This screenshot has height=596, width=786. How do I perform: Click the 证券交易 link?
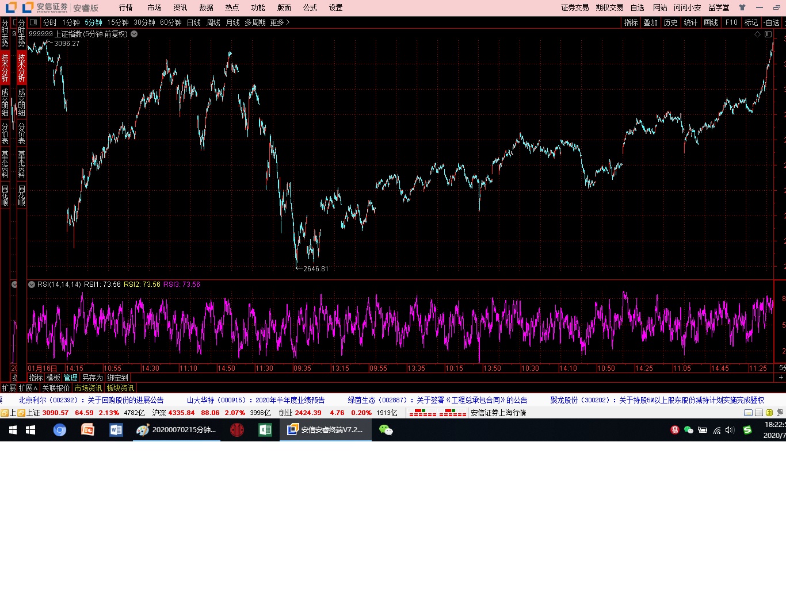(x=575, y=7)
